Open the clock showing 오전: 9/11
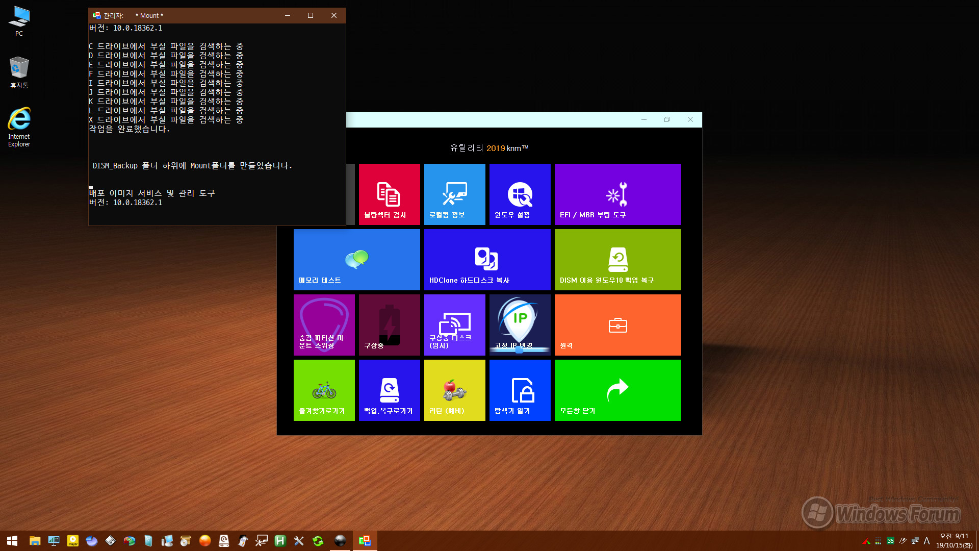 point(954,541)
